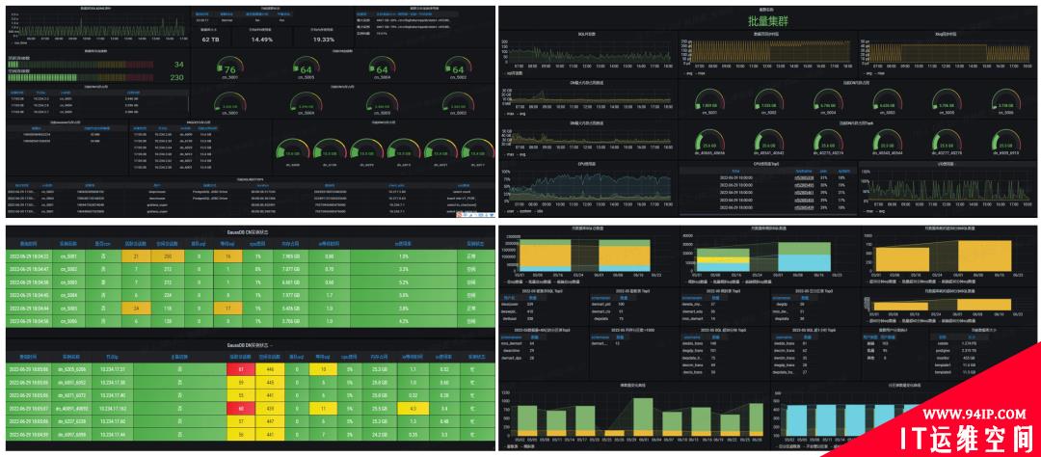Click the orange cell showing 17
The height and width of the screenshot is (457, 1041).
(x=227, y=308)
